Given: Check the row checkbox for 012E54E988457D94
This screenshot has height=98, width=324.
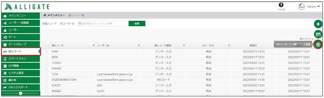Looking at the screenshot, I should click(46, 80).
